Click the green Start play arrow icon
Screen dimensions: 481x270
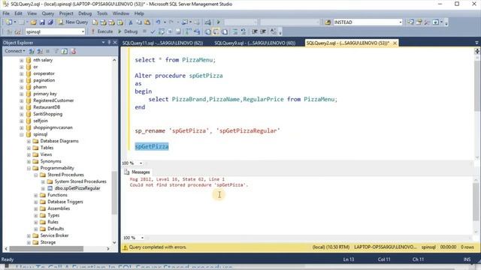(219, 22)
